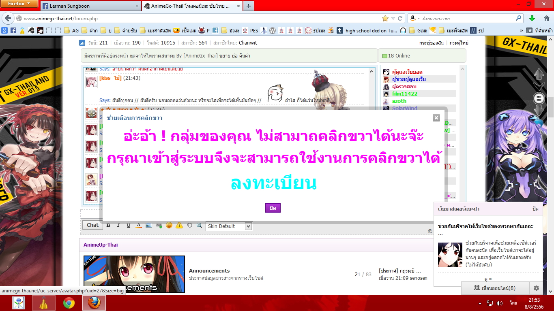Open the มังงะ bookmarks folder

click(230, 30)
